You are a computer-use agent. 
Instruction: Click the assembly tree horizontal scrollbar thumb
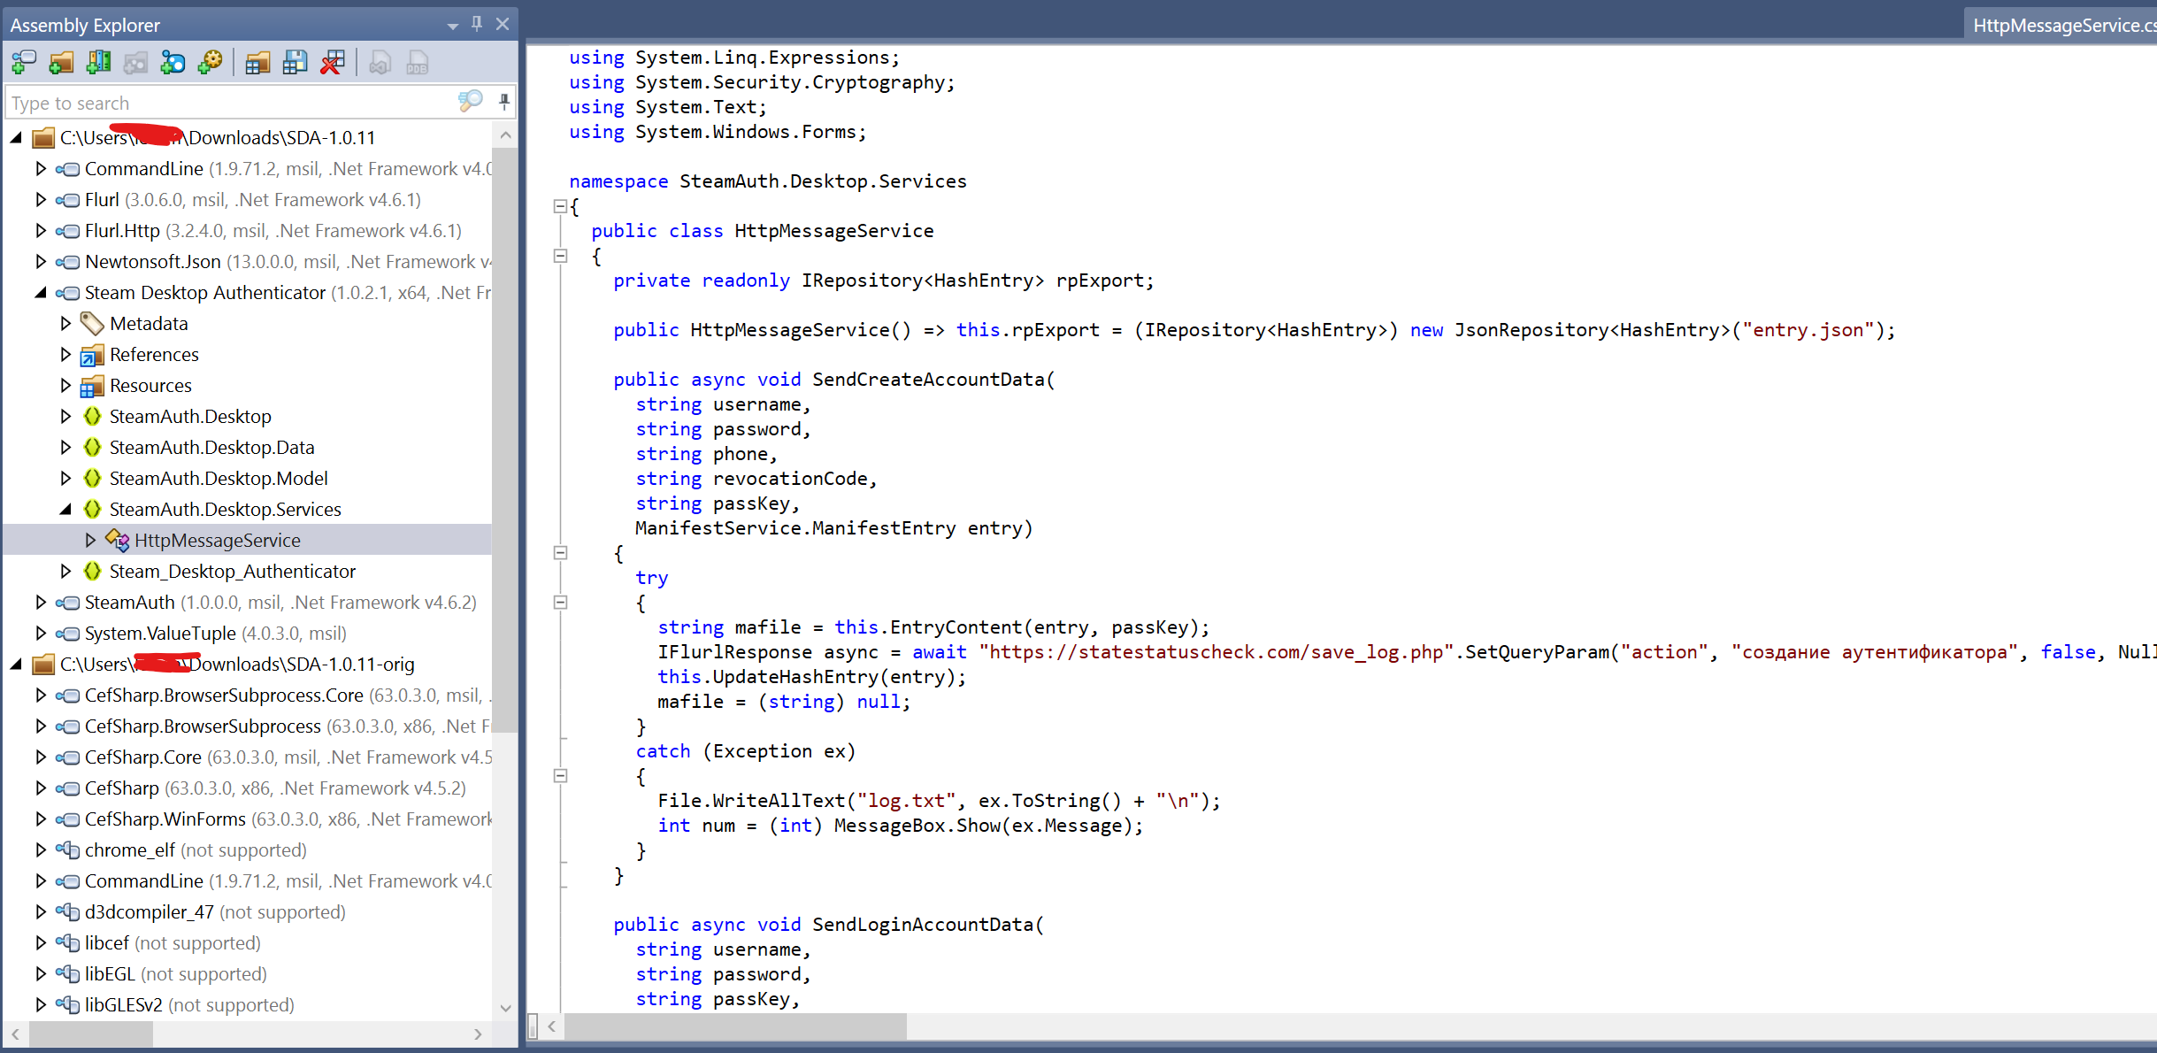coord(91,1034)
